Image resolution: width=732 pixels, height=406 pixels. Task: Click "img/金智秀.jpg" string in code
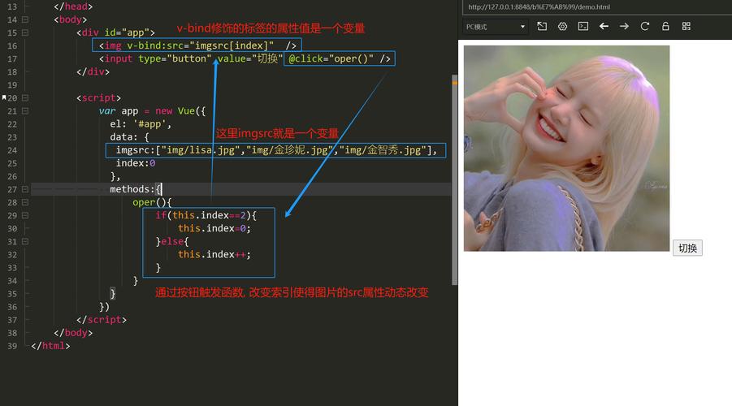coord(383,150)
